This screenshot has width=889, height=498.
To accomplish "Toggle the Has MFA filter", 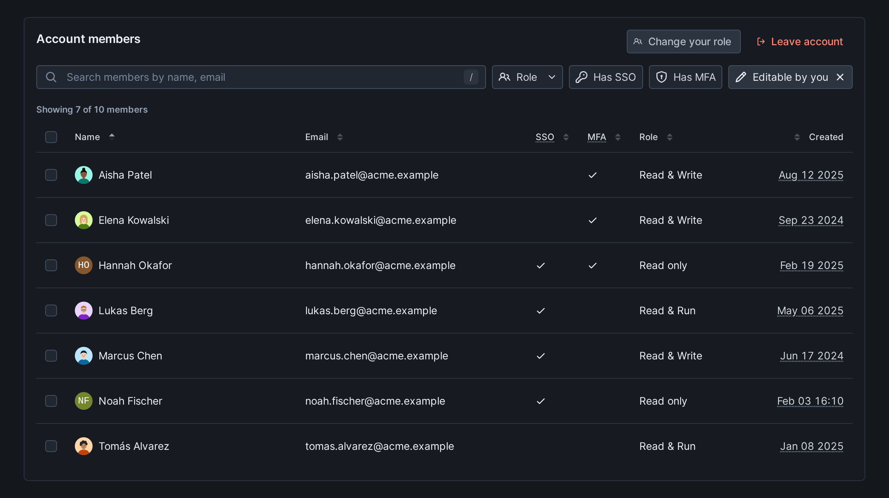I will (x=686, y=77).
